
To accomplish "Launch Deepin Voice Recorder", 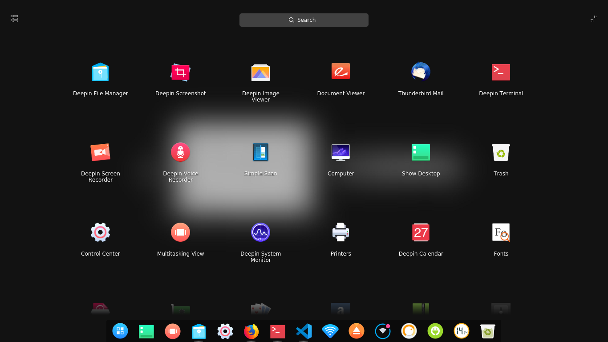I will click(181, 152).
